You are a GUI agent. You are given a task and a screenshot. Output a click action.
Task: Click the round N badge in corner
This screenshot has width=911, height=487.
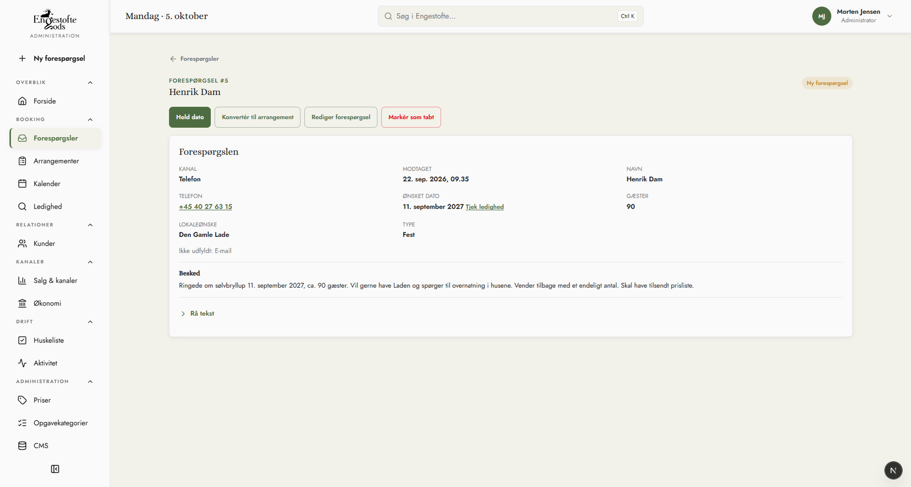pos(893,470)
